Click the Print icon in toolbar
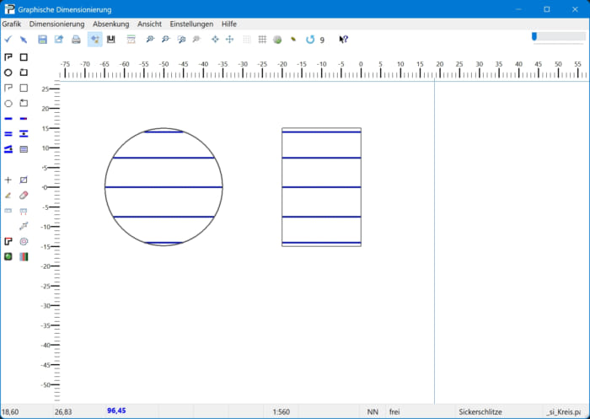Image resolution: width=590 pixels, height=419 pixels. tap(76, 40)
